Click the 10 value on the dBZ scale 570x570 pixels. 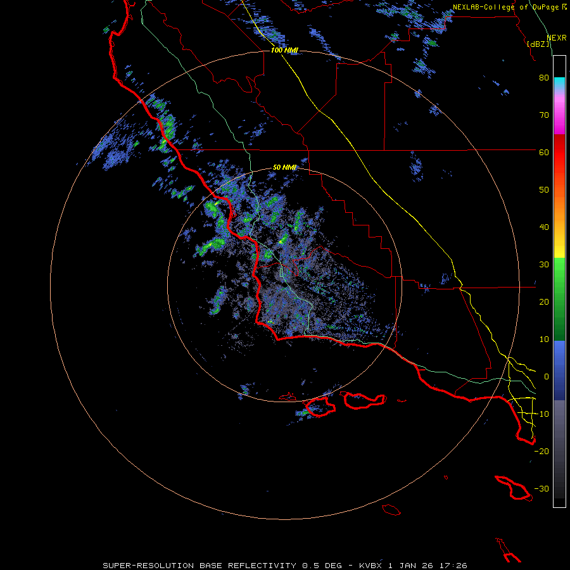pyautogui.click(x=544, y=339)
